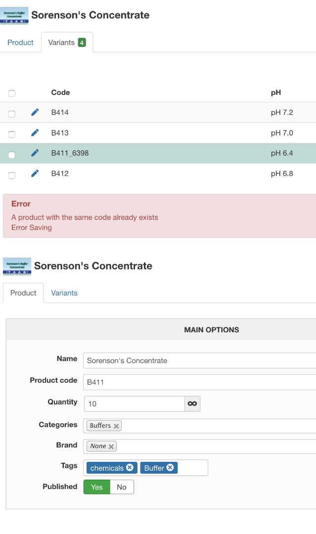This screenshot has width=316, height=534.
Task: Open editor for variant B411_6398
Action: 35,153
